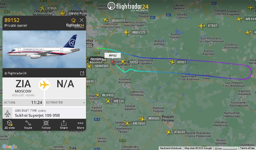Click the 20 km map scale
This screenshot has width=256, height=150.
[x=226, y=148]
